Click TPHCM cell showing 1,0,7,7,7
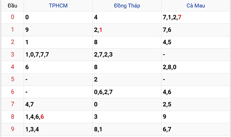This screenshot has height=137, width=231. [37, 55]
